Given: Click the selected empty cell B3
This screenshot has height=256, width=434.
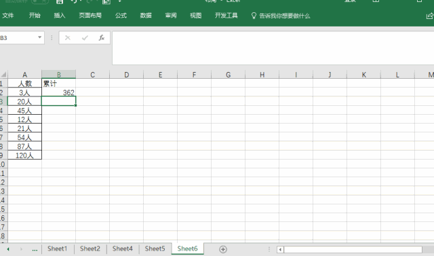Looking at the screenshot, I should pyautogui.click(x=59, y=101).
